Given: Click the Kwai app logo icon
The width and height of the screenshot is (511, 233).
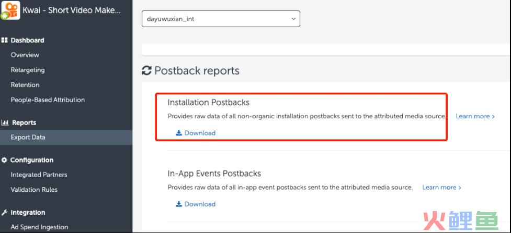Looking at the screenshot, I should pyautogui.click(x=10, y=10).
